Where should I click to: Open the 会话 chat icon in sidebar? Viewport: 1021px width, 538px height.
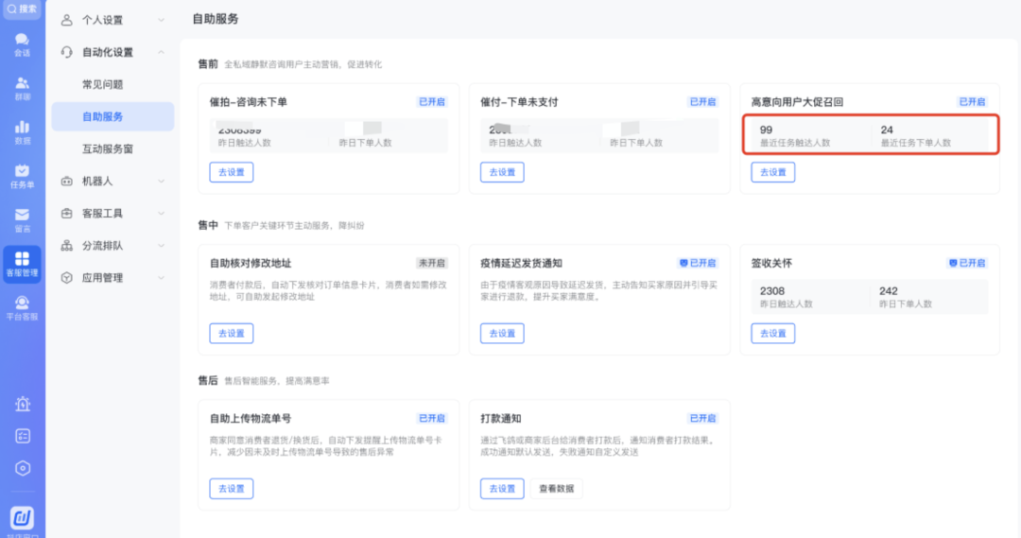22,43
